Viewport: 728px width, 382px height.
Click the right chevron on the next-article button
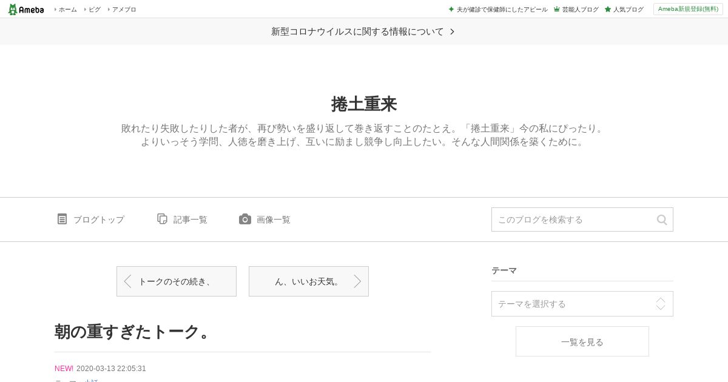(357, 281)
